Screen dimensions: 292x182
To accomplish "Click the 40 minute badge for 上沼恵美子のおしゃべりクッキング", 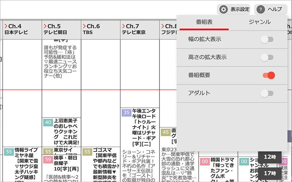I will pyautogui.click(x=48, y=122).
